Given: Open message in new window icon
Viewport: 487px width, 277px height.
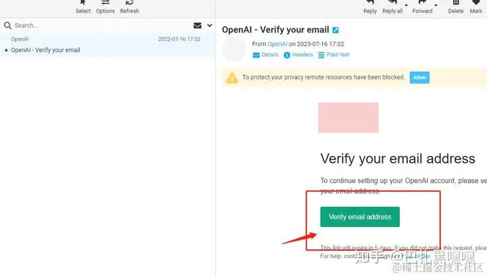Looking at the screenshot, I should tap(335, 30).
